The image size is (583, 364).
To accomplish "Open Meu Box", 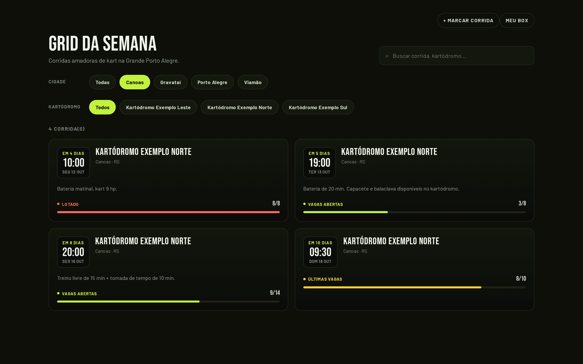I will click(517, 20).
